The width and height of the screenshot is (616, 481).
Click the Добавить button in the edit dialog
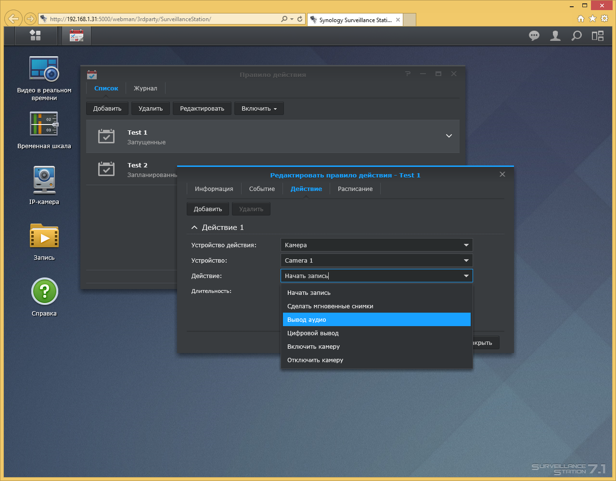pos(208,209)
